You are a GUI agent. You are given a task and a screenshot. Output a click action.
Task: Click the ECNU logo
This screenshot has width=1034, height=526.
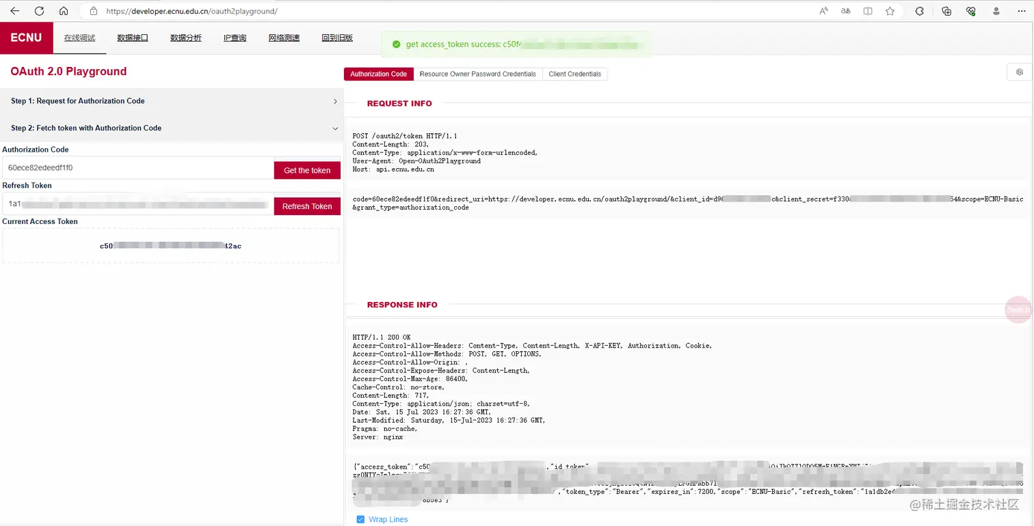(26, 38)
